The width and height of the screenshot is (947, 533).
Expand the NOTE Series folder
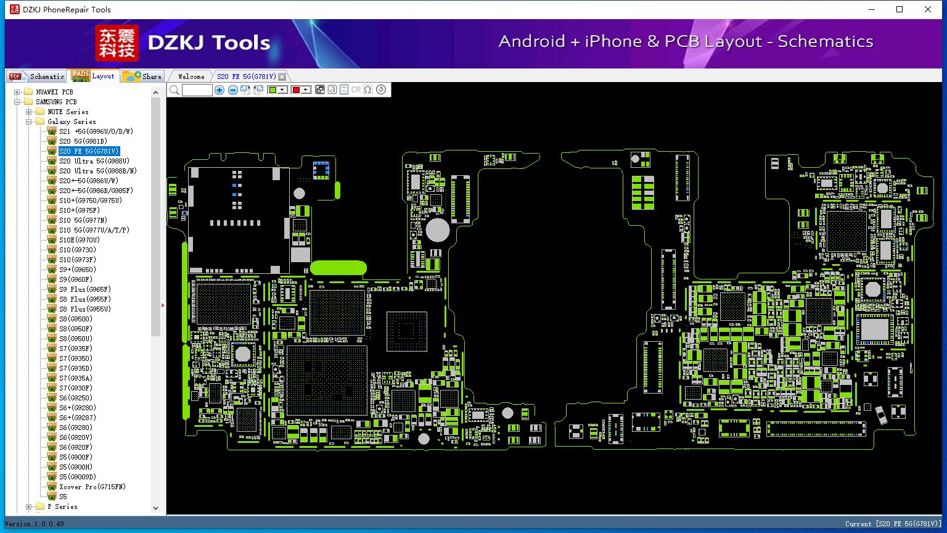pyautogui.click(x=29, y=112)
